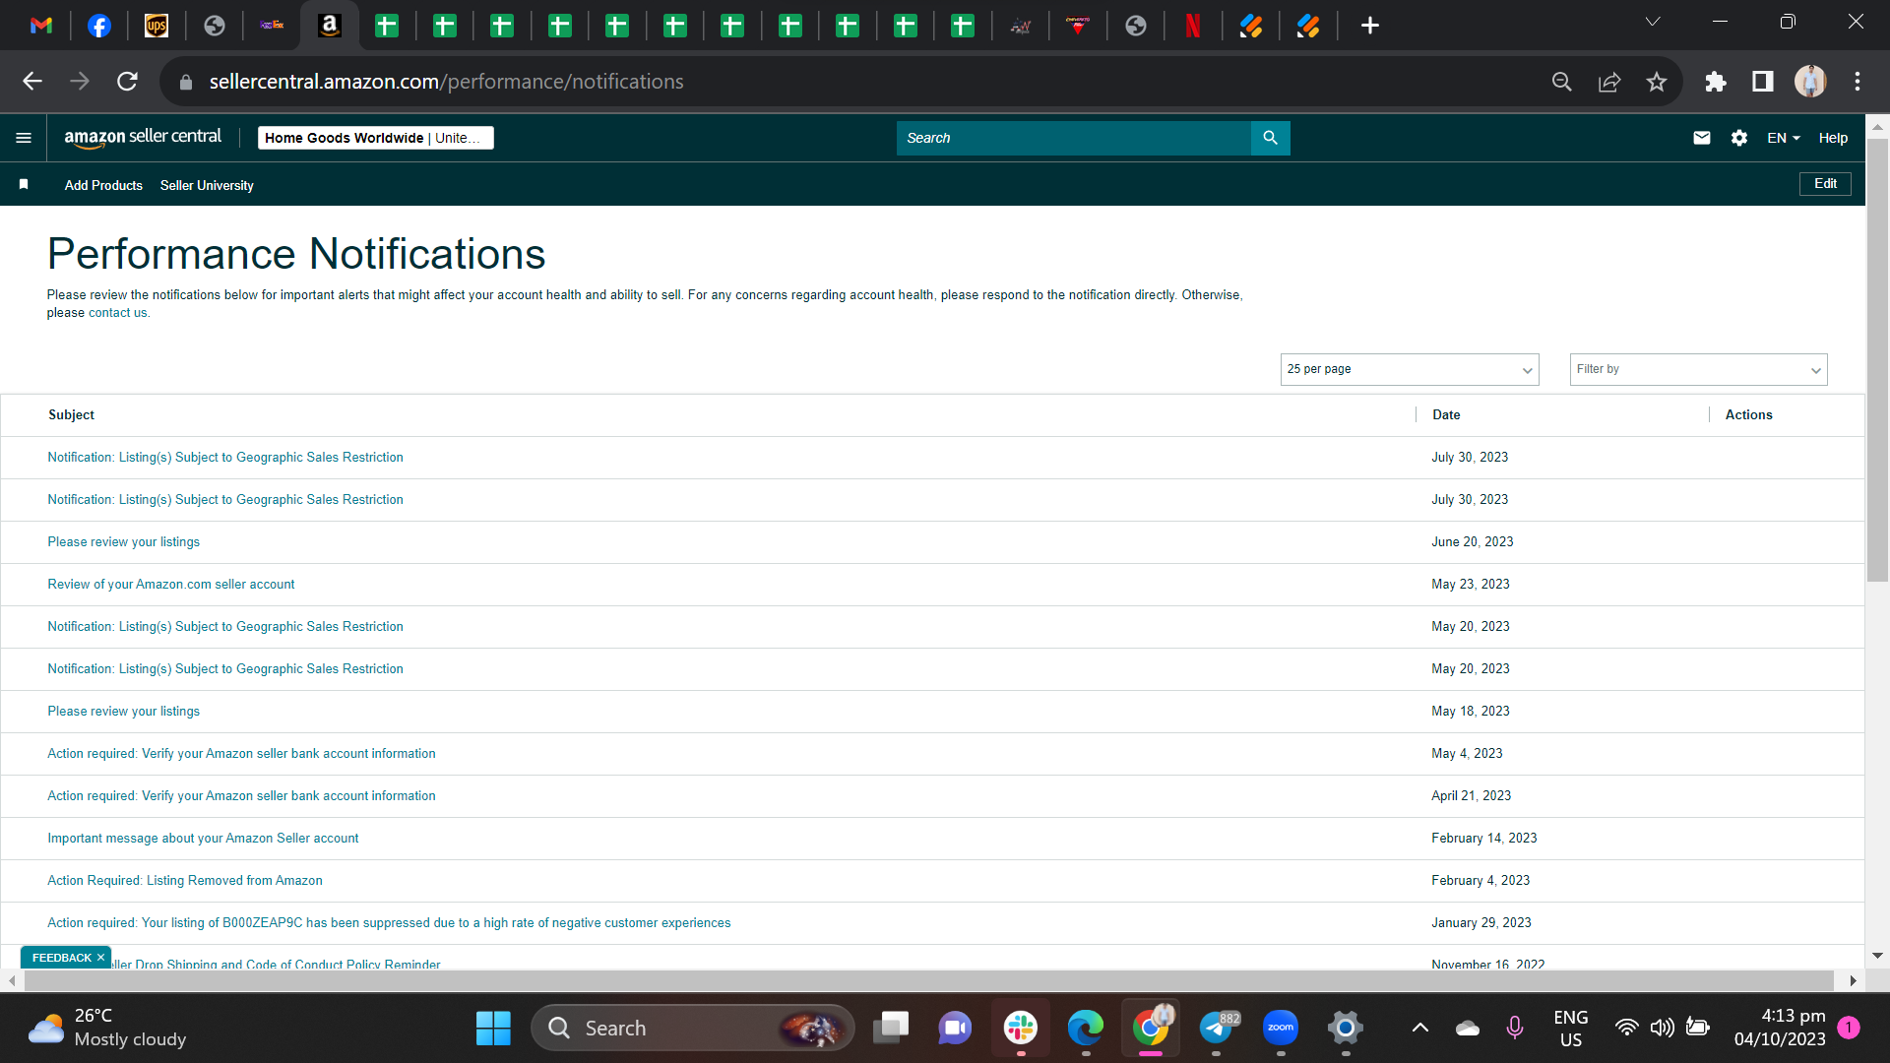1890x1063 pixels.
Task: Click the scroll down arrow
Action: coord(1877,956)
